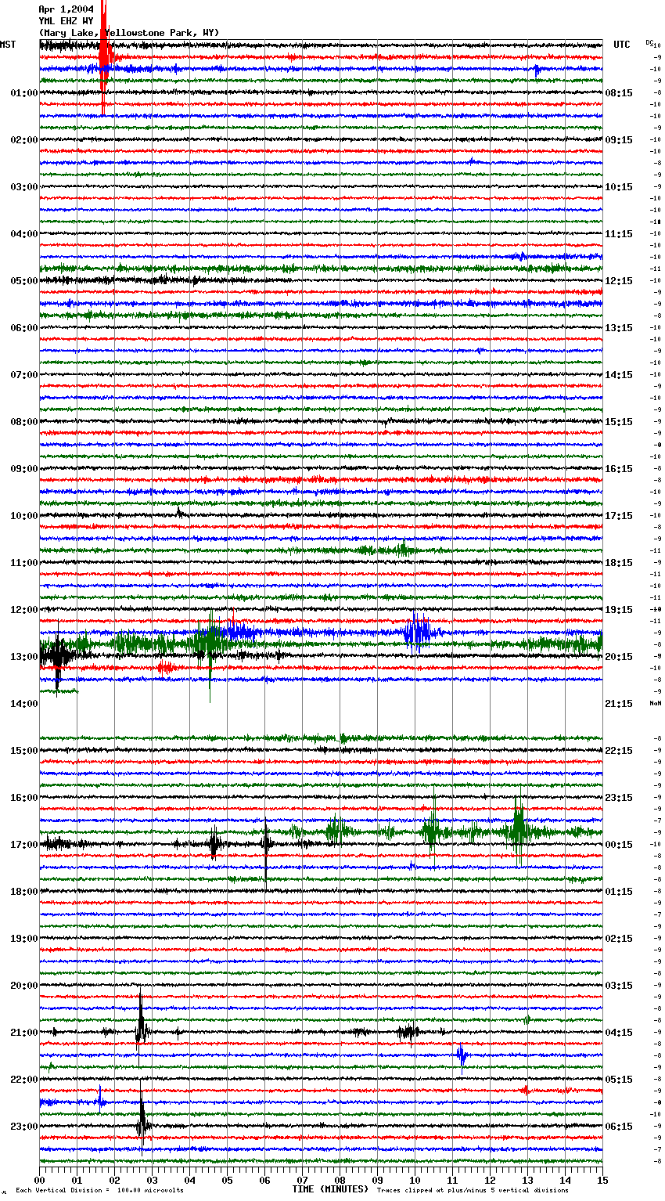Select the "11:00" MST row label

(24, 563)
